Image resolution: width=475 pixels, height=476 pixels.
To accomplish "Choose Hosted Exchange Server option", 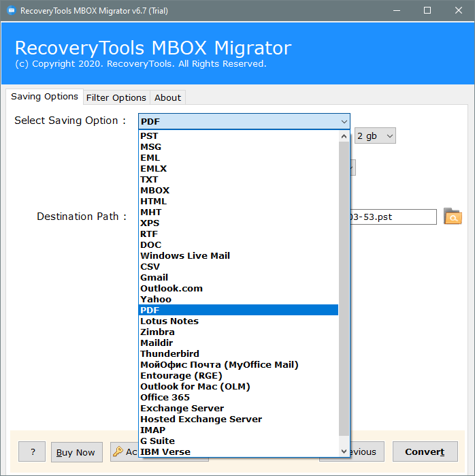I will coord(239,419).
